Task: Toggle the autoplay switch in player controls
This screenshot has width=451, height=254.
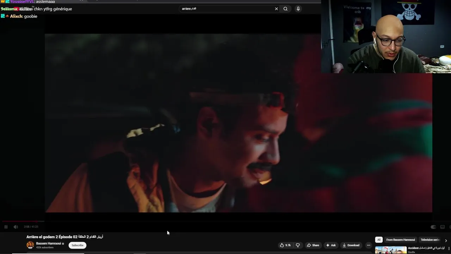Action: pos(433,227)
